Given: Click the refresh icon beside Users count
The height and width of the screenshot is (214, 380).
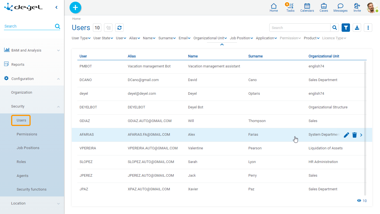Looking at the screenshot, I should pyautogui.click(x=119, y=28).
